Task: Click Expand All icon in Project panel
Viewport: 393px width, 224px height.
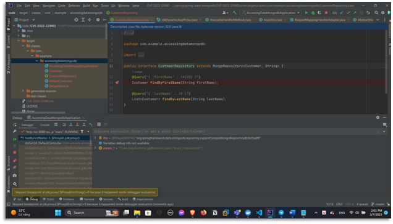Action: point(83,20)
